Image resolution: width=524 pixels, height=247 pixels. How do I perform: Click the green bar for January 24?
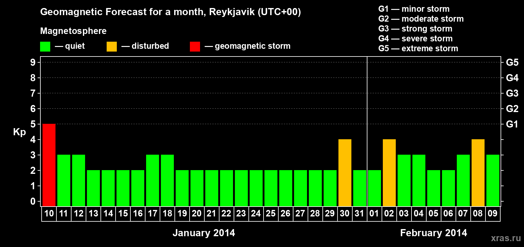coord(256,188)
